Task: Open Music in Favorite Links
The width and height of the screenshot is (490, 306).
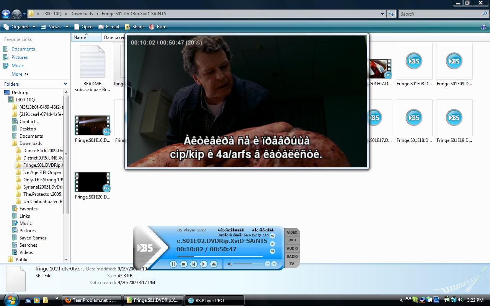Action: point(18,66)
